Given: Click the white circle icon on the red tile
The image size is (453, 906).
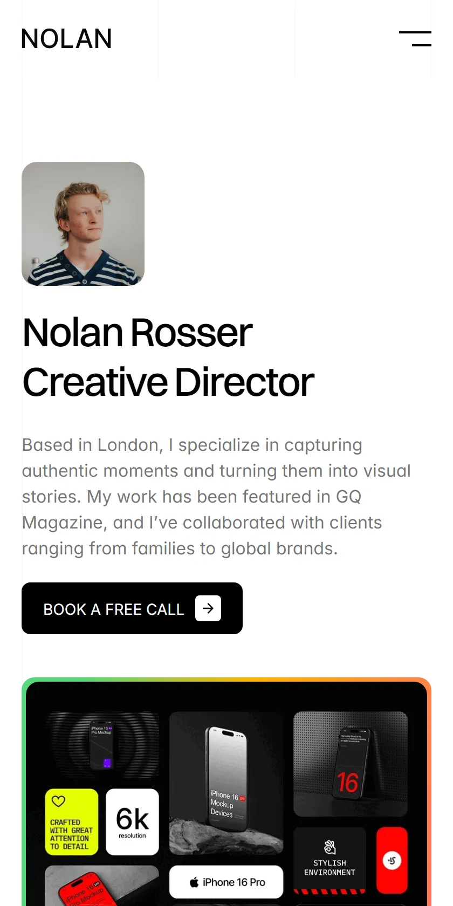Looking at the screenshot, I should tap(392, 860).
